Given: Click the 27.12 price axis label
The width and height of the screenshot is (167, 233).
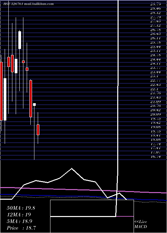Looking at the screenshot, I should point(156,26).
